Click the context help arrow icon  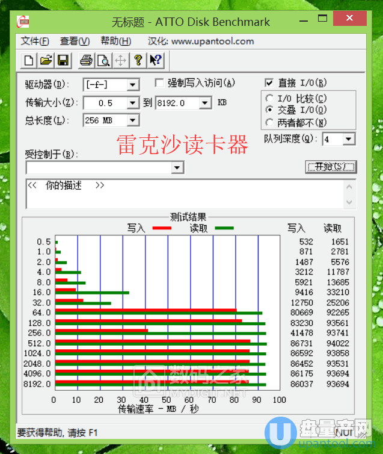(156, 60)
